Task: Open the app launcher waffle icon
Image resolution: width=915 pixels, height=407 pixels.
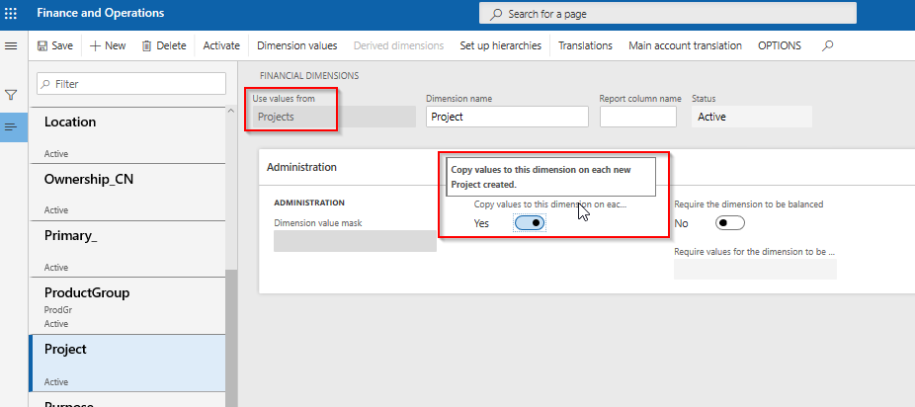Action: tap(11, 13)
